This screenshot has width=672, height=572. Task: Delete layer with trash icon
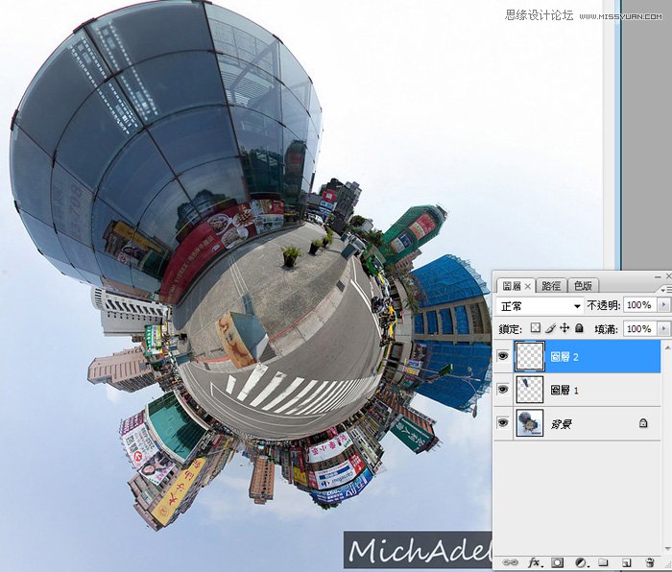point(650,562)
